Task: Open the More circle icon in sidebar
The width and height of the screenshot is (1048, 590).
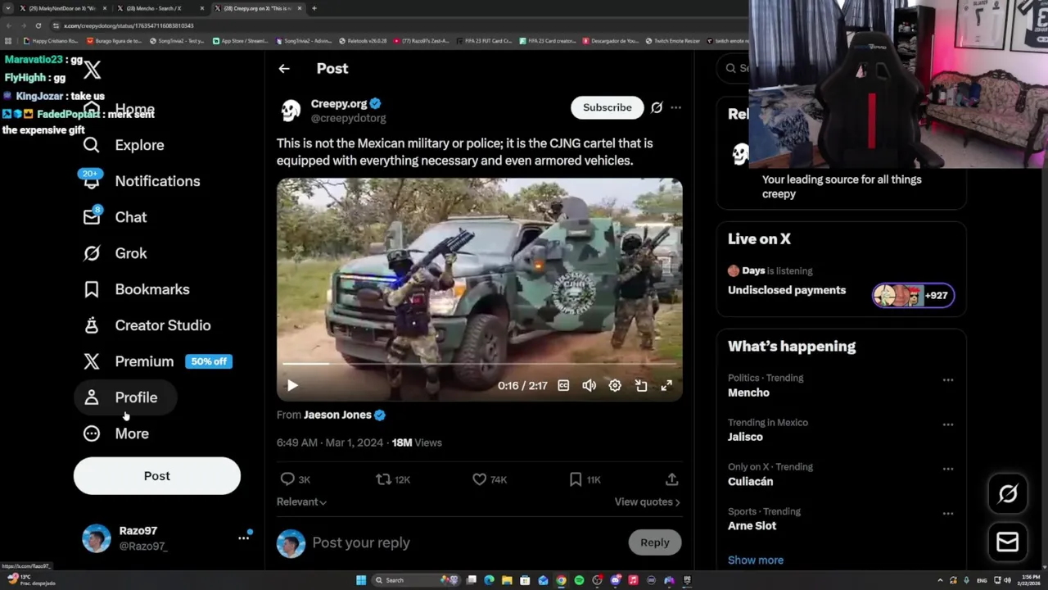Action: [x=92, y=433]
